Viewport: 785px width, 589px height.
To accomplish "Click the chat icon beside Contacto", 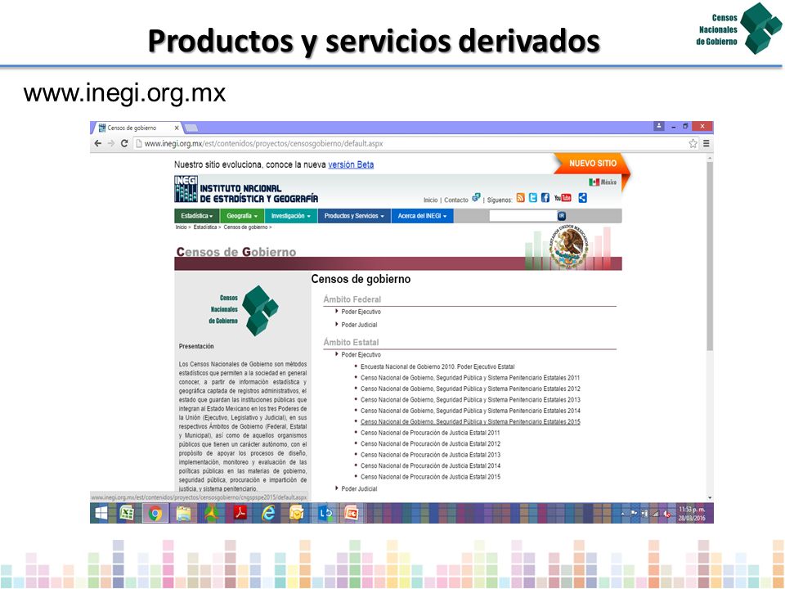I will click(476, 197).
